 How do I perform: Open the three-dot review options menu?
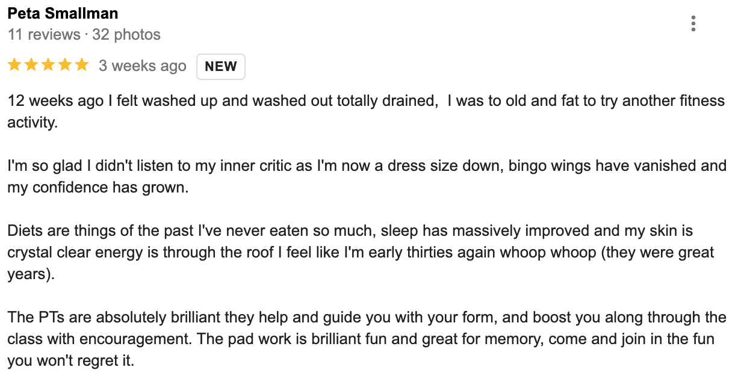point(693,23)
